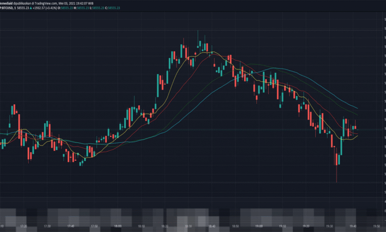Click the 18:40 mark on the time axis
The height and width of the screenshot is (232, 386).
(x=212, y=226)
